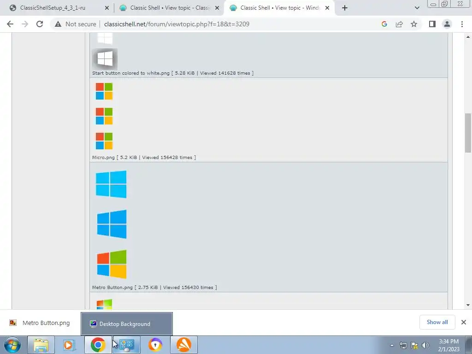This screenshot has height=354, width=472.
Task: Open the Chrome profile avatar
Action: coord(447,24)
